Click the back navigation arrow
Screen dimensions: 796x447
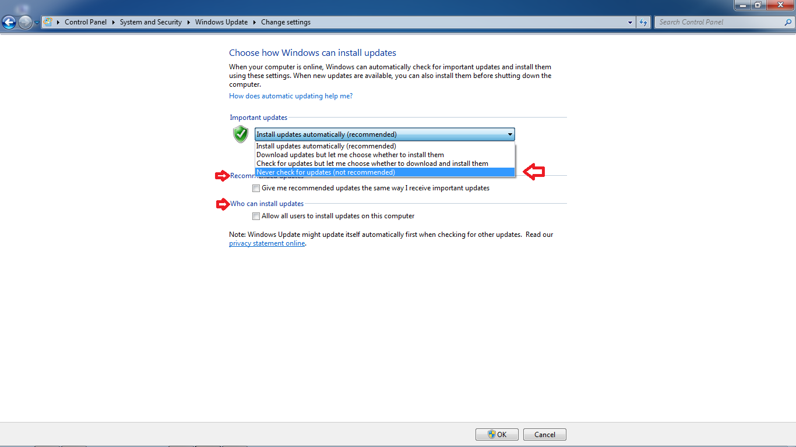coord(8,22)
